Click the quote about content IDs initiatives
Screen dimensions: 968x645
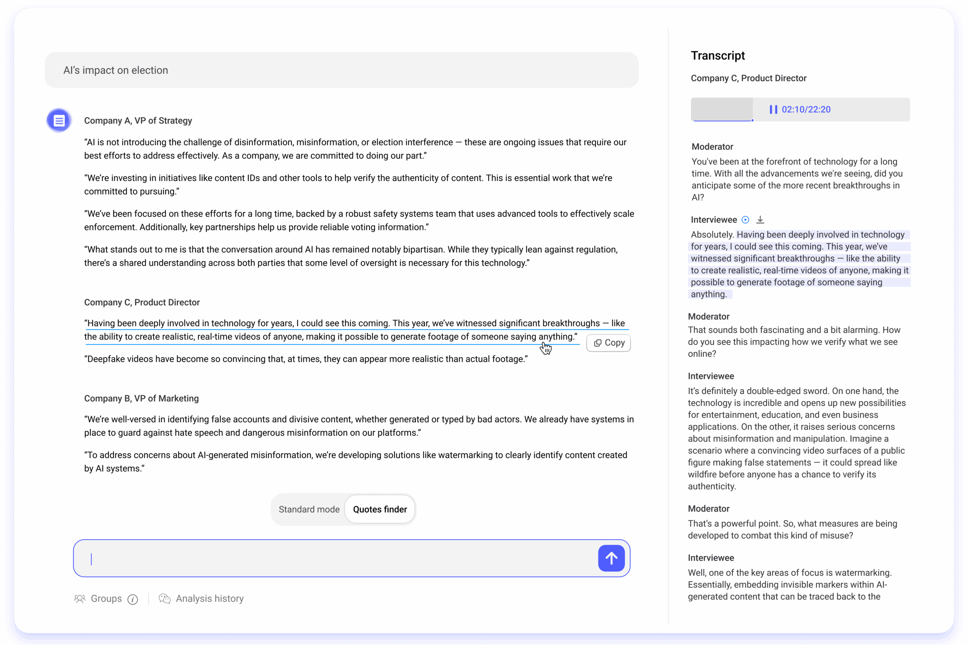pyautogui.click(x=348, y=184)
